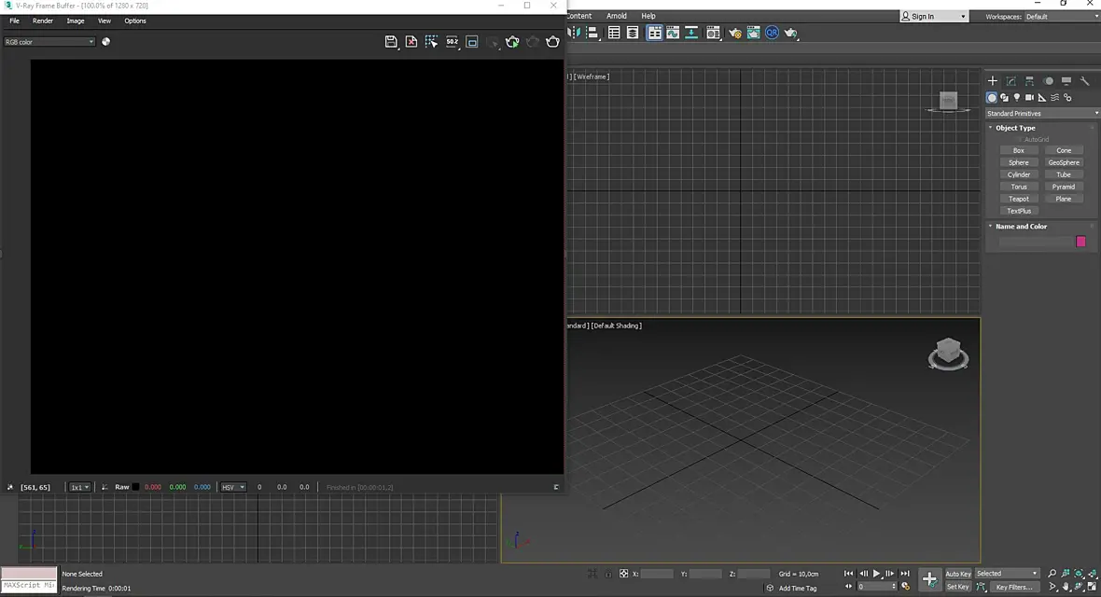Toggle Auto Key animation mode
Image resolution: width=1101 pixels, height=597 pixels.
click(x=957, y=574)
